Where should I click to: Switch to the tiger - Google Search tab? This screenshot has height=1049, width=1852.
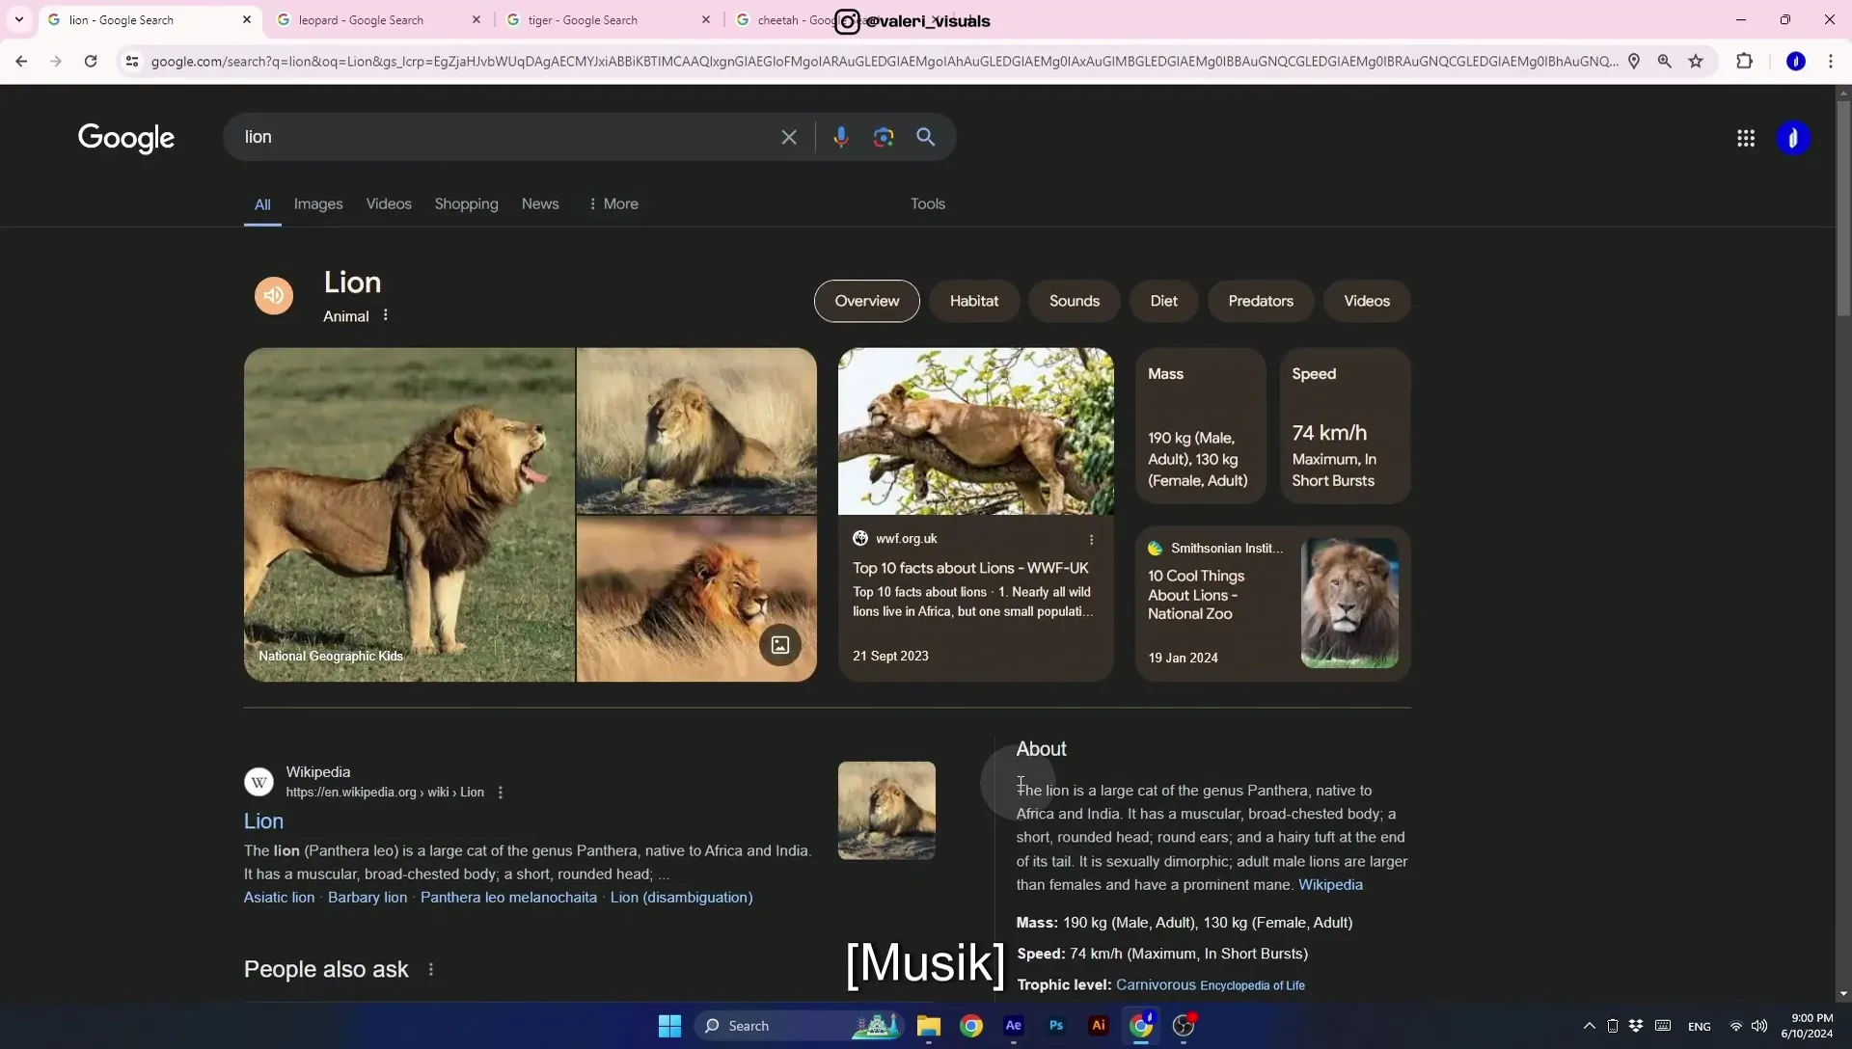point(609,19)
